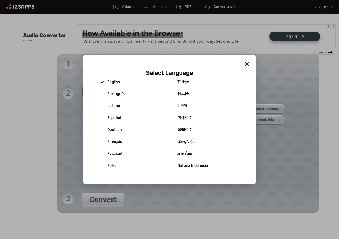The height and width of the screenshot is (239, 339).
Task: Click the Audio Converter title
Action: coord(45,35)
